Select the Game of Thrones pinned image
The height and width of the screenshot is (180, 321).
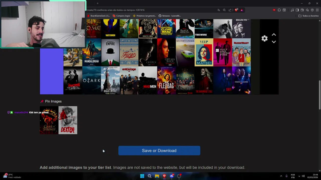(x=49, y=120)
